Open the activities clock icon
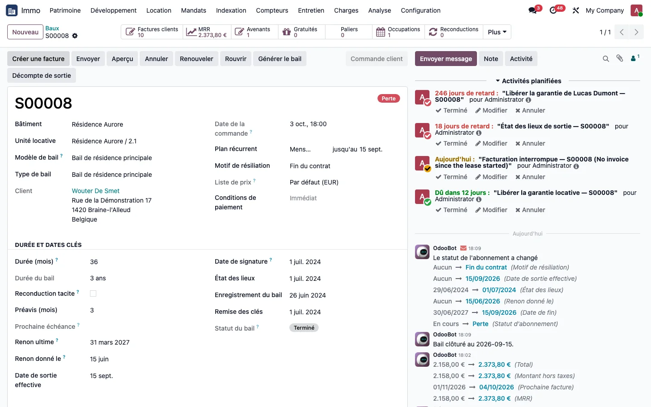 coord(553,10)
